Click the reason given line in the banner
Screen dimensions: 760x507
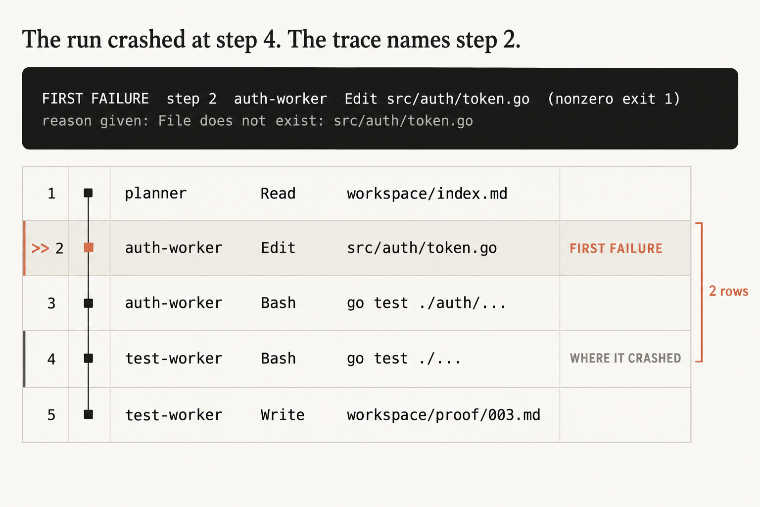pyautogui.click(x=257, y=121)
